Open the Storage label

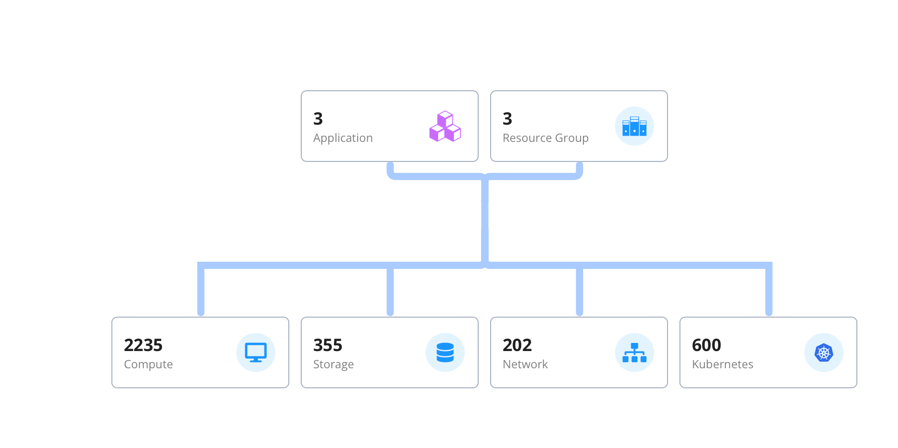click(x=333, y=364)
